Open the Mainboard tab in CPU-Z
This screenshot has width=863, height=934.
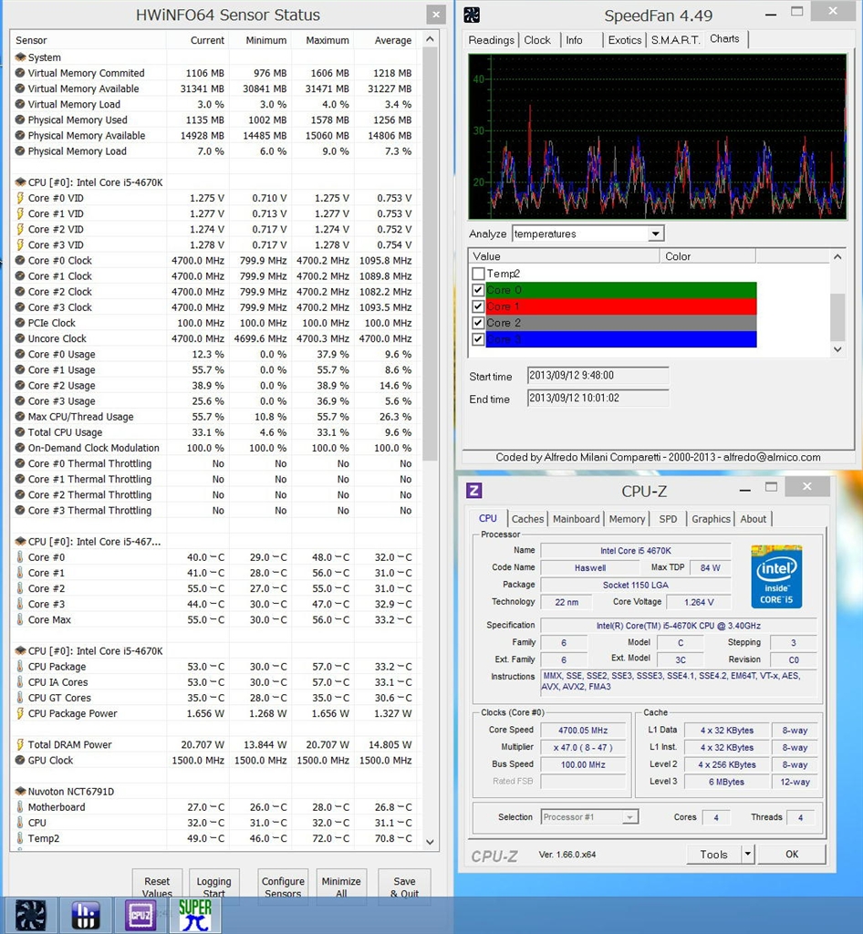tap(576, 519)
